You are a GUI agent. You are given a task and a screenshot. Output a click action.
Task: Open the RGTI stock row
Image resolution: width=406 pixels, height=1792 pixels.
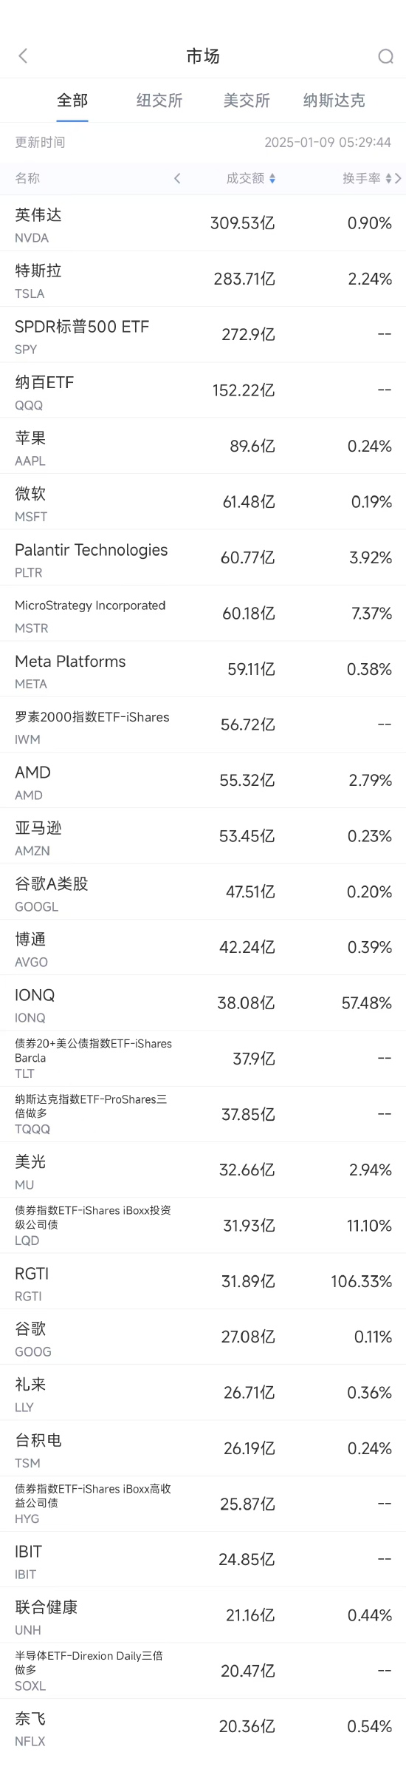pyautogui.click(x=203, y=1281)
